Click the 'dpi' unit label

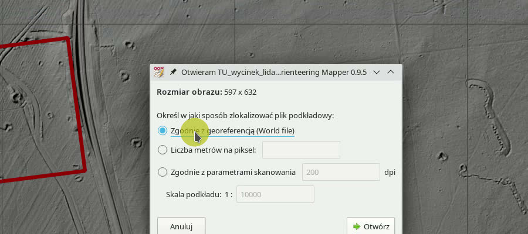click(390, 172)
